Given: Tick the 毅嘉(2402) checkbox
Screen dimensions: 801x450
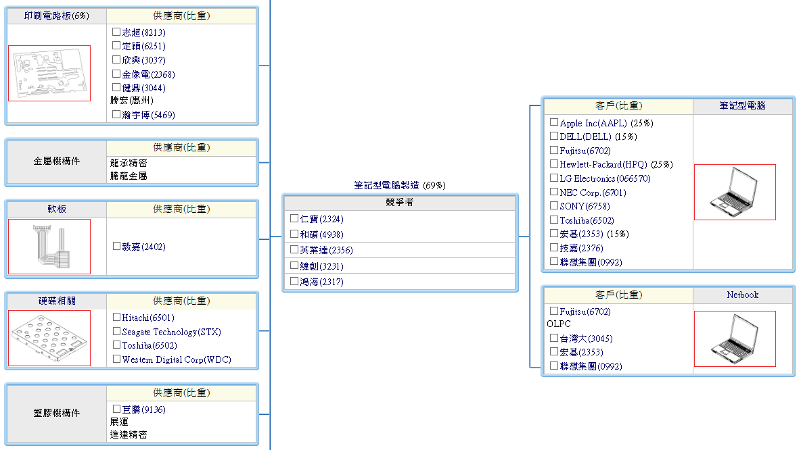Looking at the screenshot, I should click(116, 246).
